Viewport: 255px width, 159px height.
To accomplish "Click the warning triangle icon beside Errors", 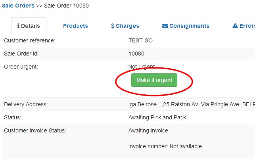I will tap(235, 26).
